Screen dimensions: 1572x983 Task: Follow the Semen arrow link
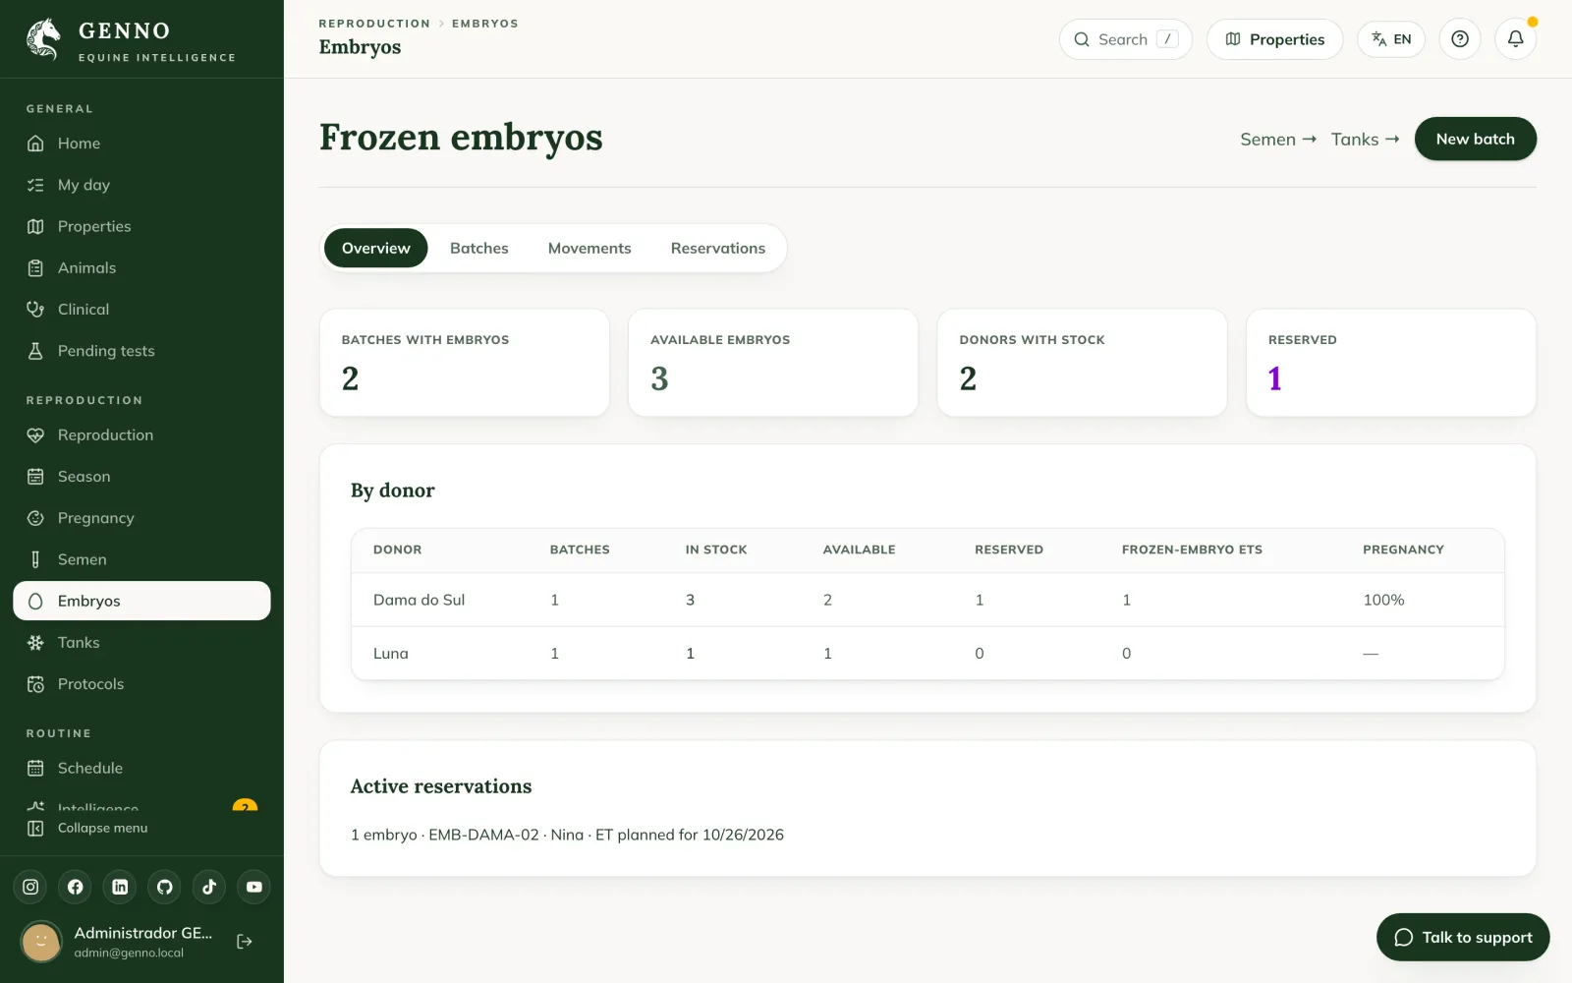point(1278,140)
